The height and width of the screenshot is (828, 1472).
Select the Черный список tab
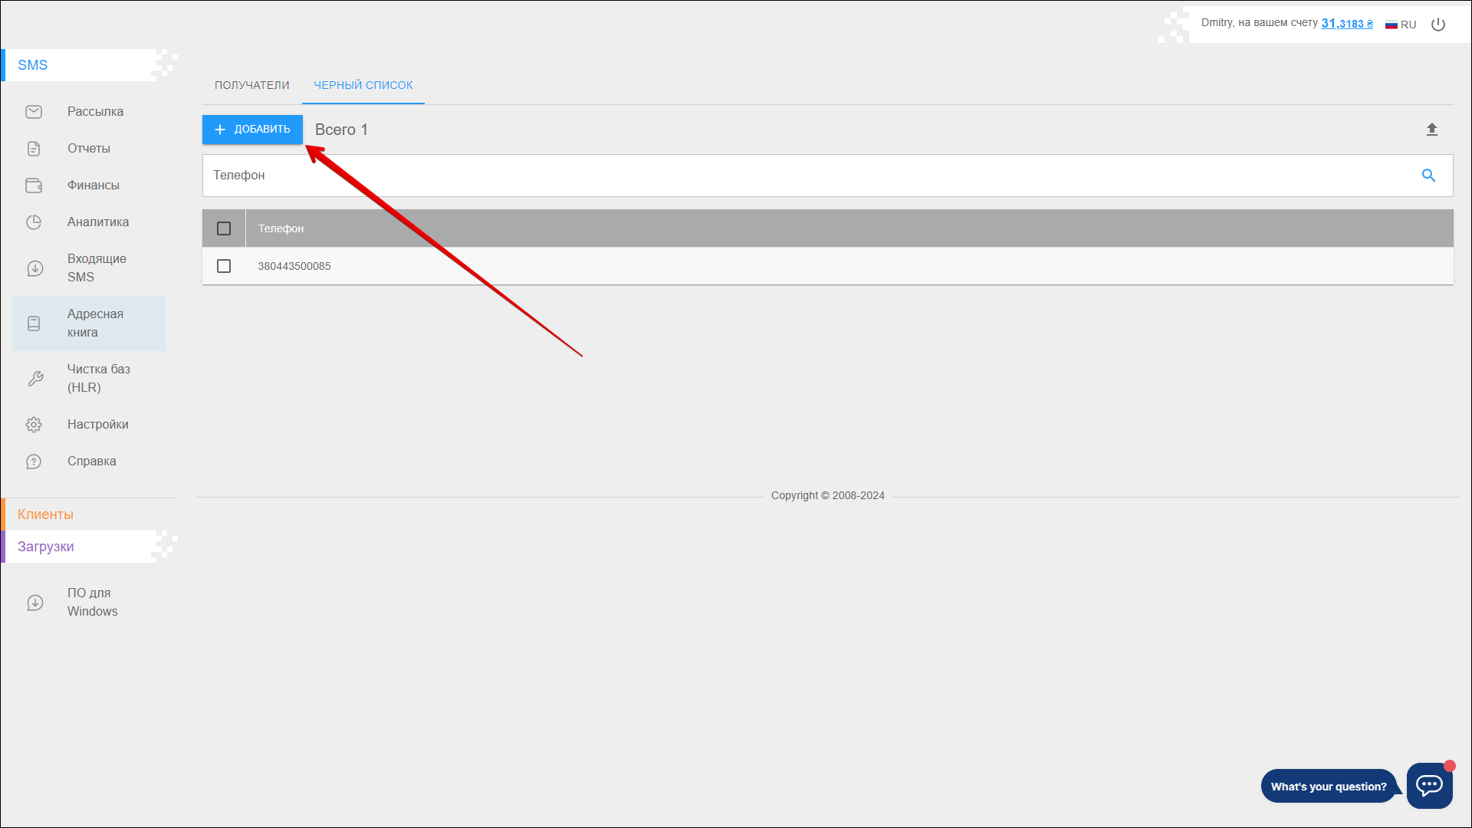coord(363,85)
